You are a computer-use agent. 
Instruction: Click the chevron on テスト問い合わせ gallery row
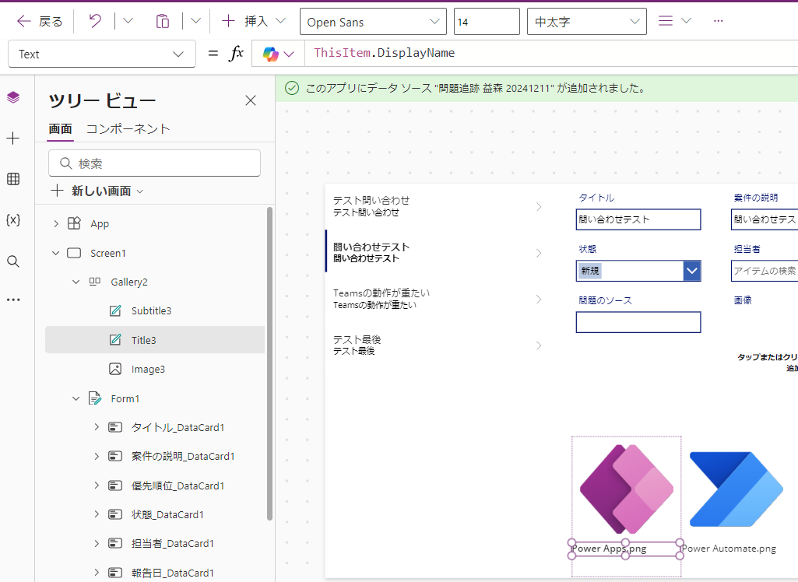click(x=539, y=206)
